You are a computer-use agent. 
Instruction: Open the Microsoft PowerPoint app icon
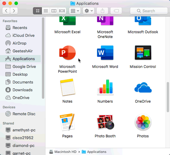[67, 53]
